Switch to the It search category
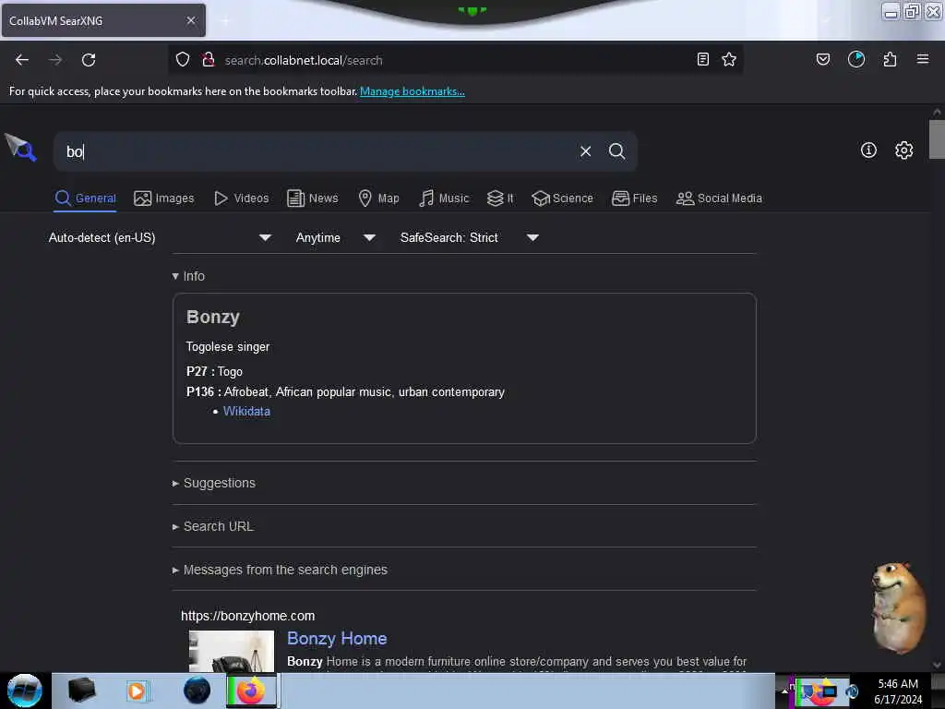This screenshot has height=709, width=945. 500,198
